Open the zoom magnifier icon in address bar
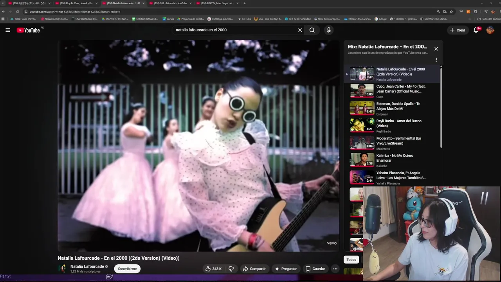 coord(438,12)
